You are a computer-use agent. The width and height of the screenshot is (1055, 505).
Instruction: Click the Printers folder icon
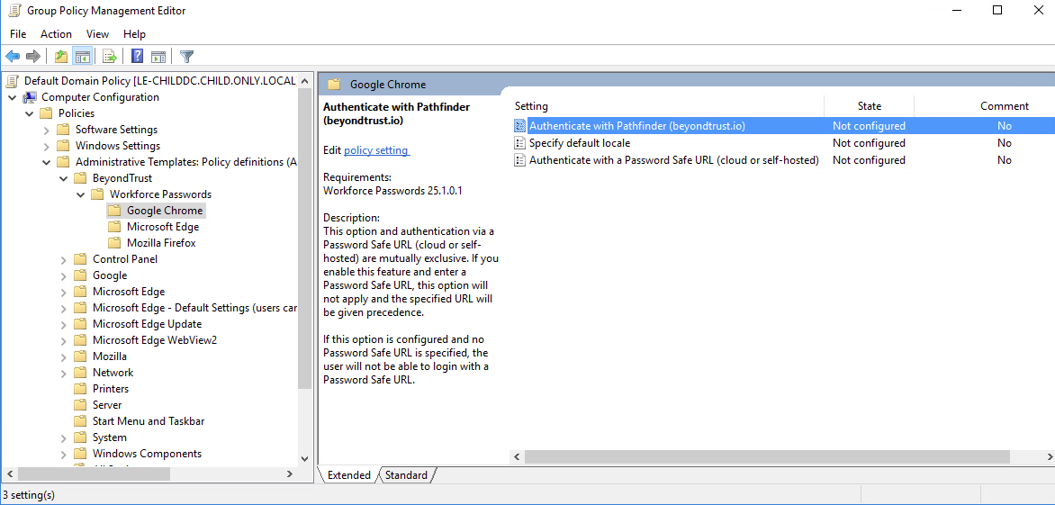coord(81,389)
